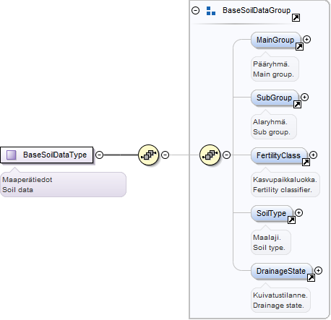Click the 'Maalaji. Soil type.' annotation
Viewport: 331px width, 320px height.
(271, 243)
